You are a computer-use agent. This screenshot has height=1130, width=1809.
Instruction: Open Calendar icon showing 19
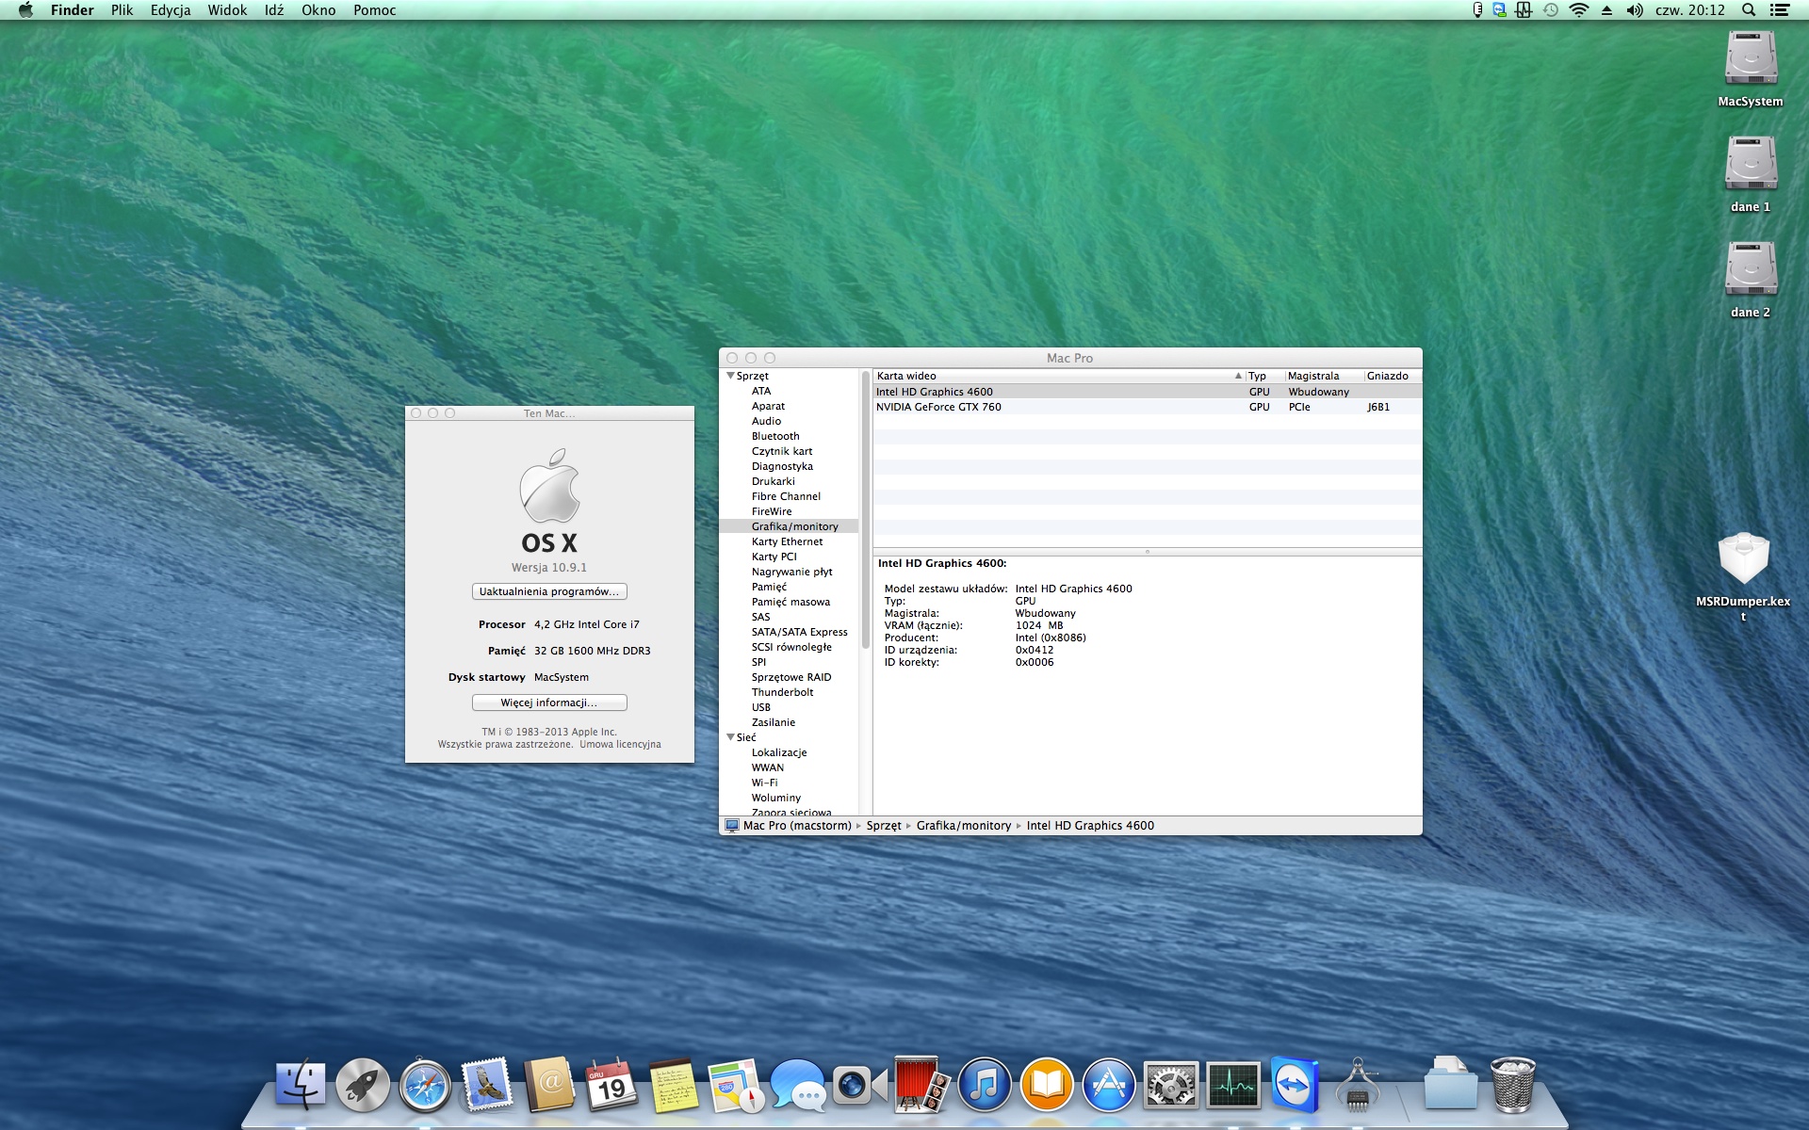[x=611, y=1085]
